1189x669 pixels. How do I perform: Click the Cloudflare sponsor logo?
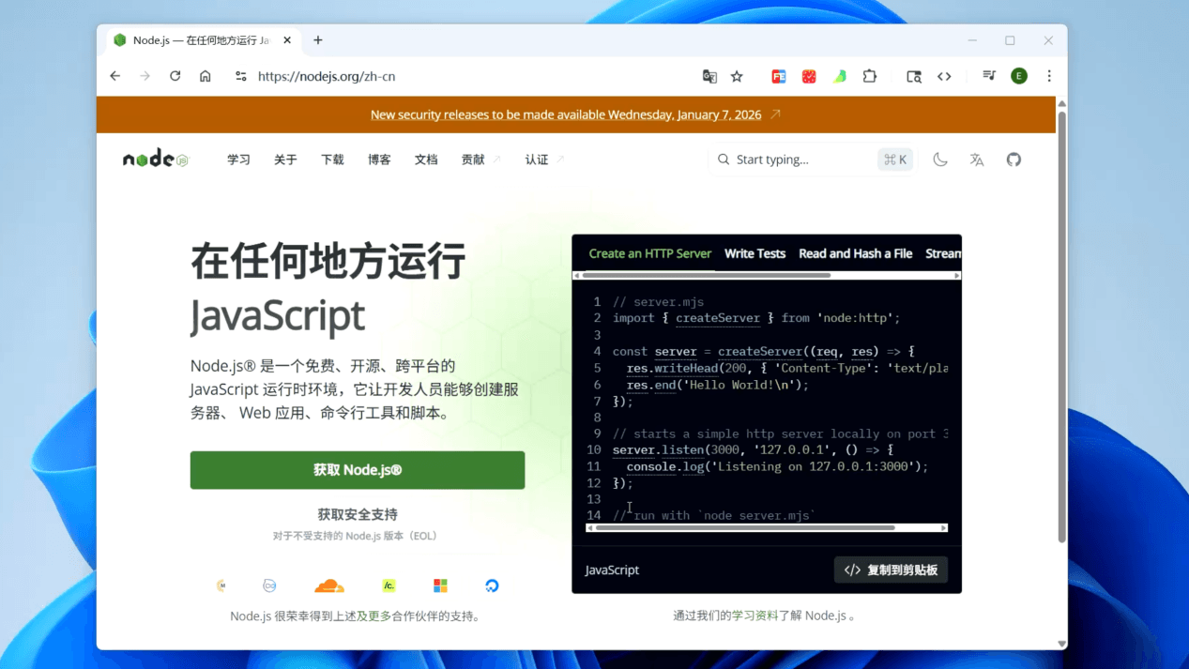[328, 585]
